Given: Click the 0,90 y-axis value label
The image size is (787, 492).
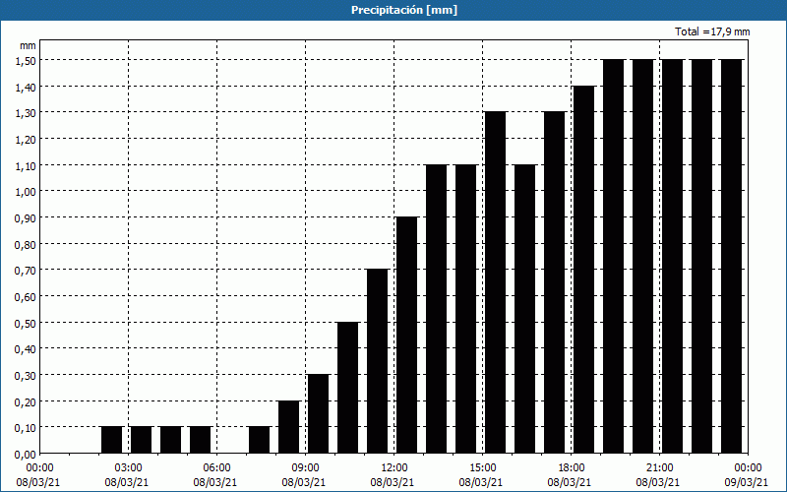Looking at the screenshot, I should pos(26,217).
